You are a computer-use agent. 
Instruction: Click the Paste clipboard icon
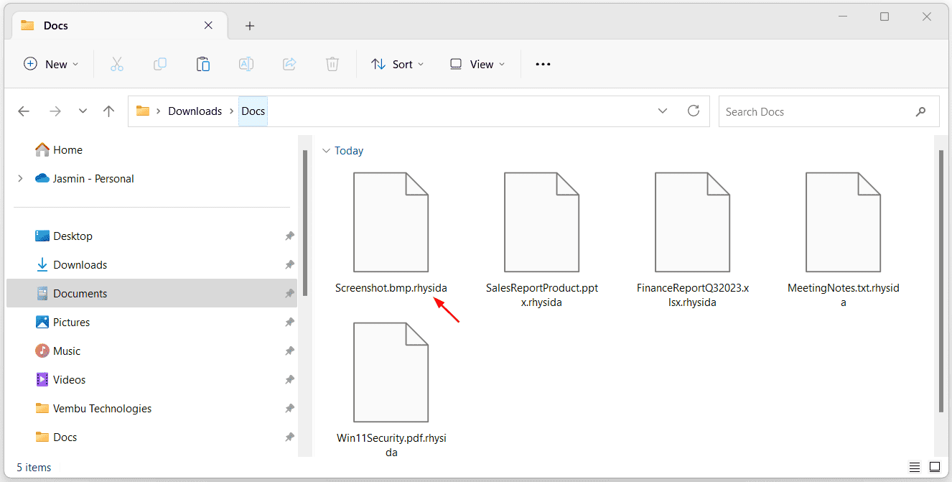coord(203,64)
